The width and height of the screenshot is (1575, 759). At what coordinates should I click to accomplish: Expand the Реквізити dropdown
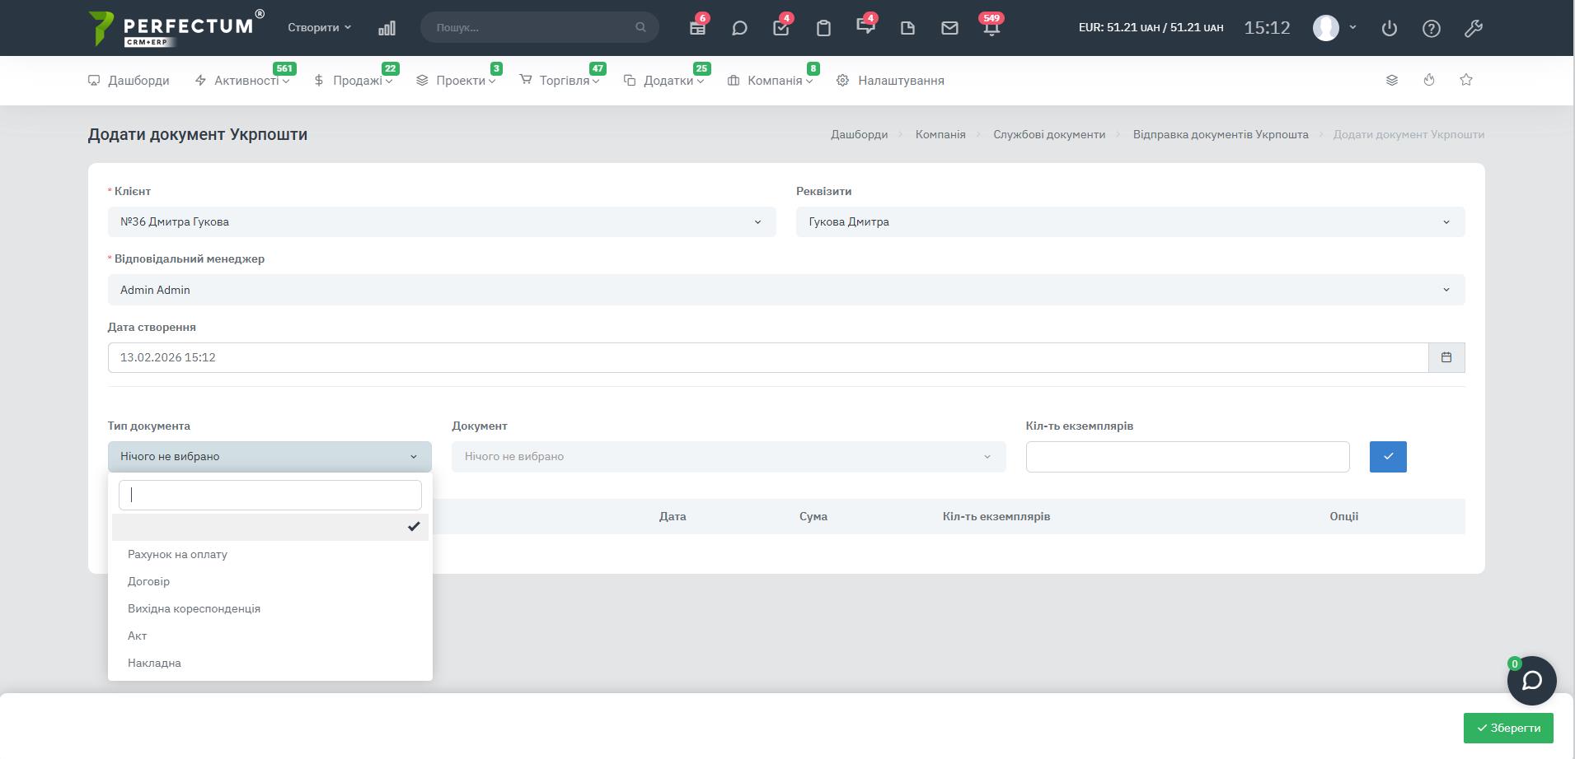coord(1130,222)
